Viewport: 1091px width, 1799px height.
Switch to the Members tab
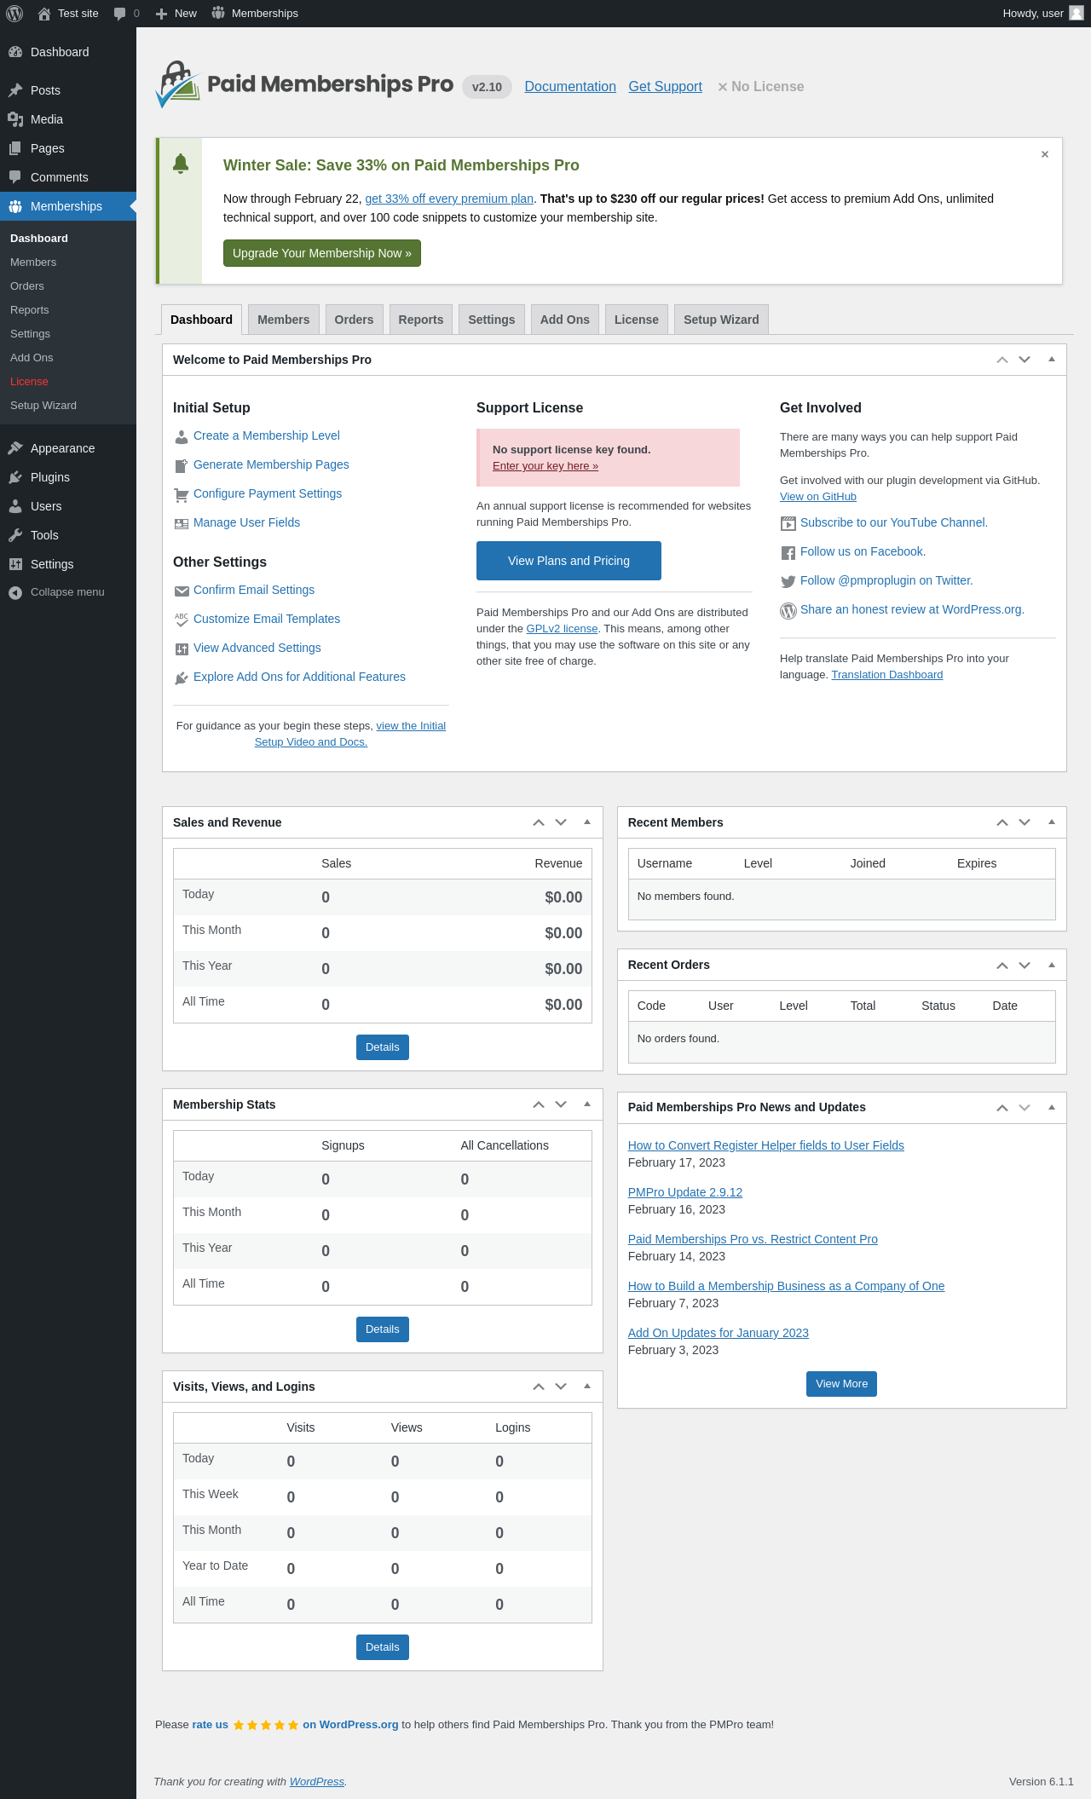pos(284,320)
